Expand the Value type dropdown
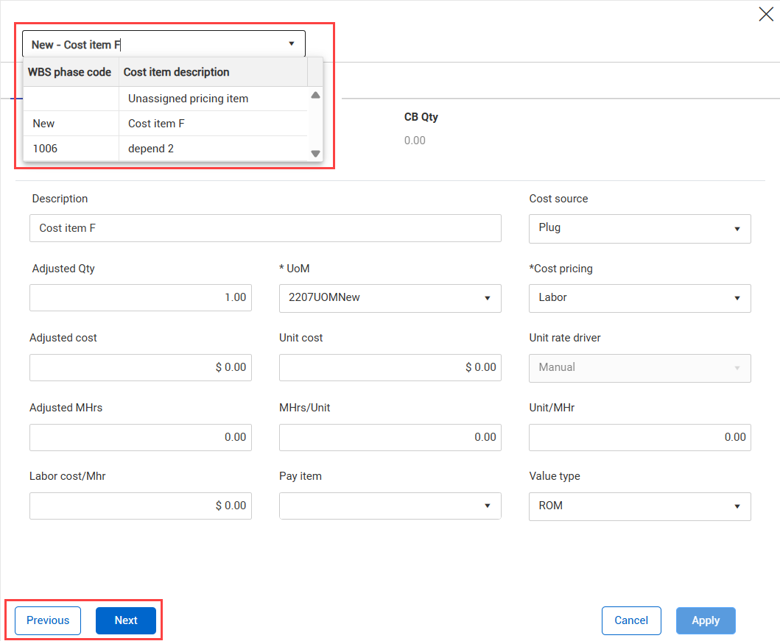The width and height of the screenshot is (780, 641). 639,506
